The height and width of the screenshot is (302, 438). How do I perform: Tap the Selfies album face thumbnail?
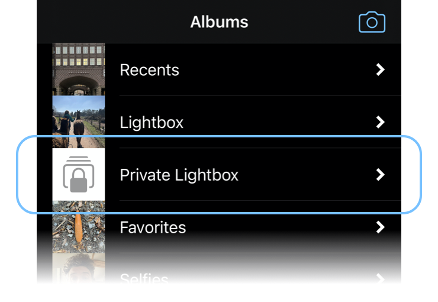[x=79, y=269]
